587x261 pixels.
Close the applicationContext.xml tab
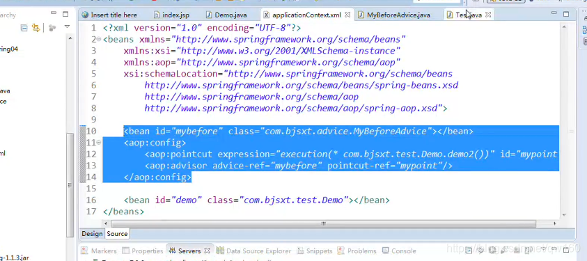click(347, 15)
